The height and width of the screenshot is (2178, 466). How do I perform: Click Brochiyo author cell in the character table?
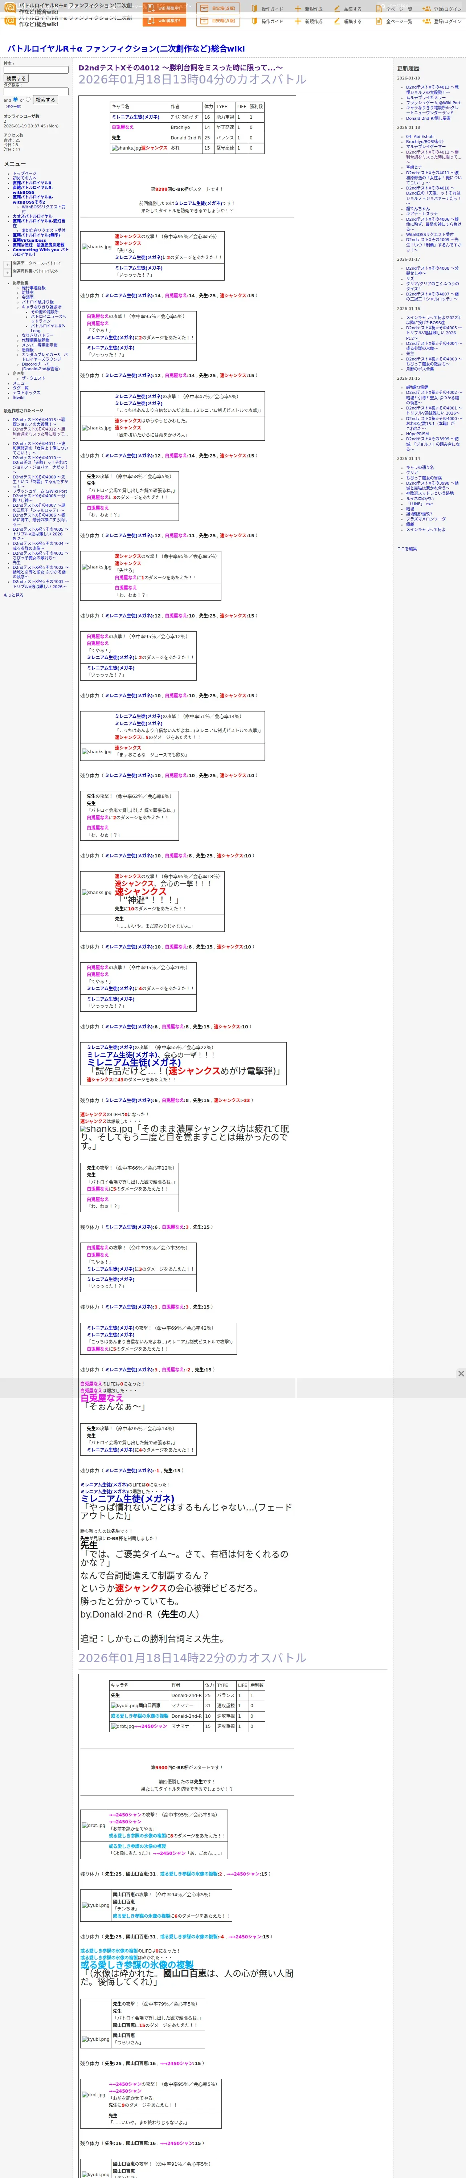(180, 128)
